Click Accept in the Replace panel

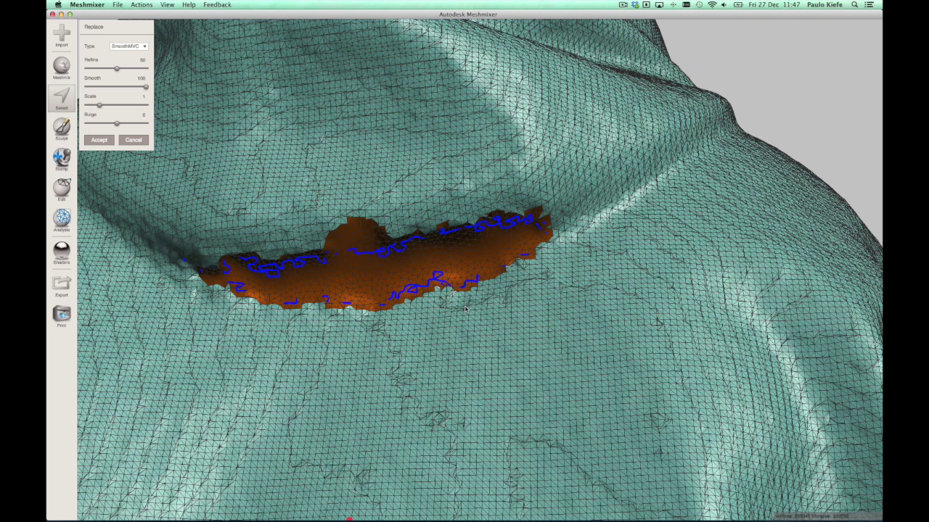[99, 140]
